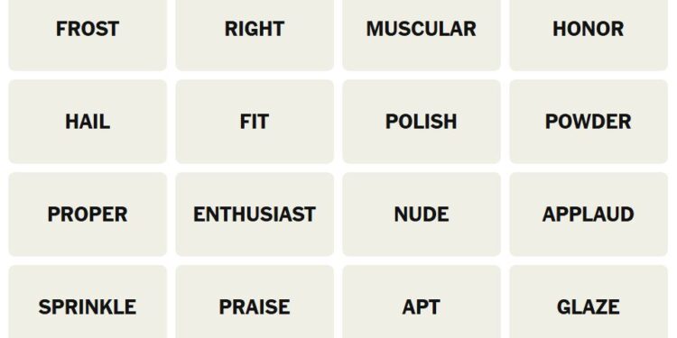The image size is (677, 338).
Task: Tap the NUDE word tile
Action: [422, 215]
